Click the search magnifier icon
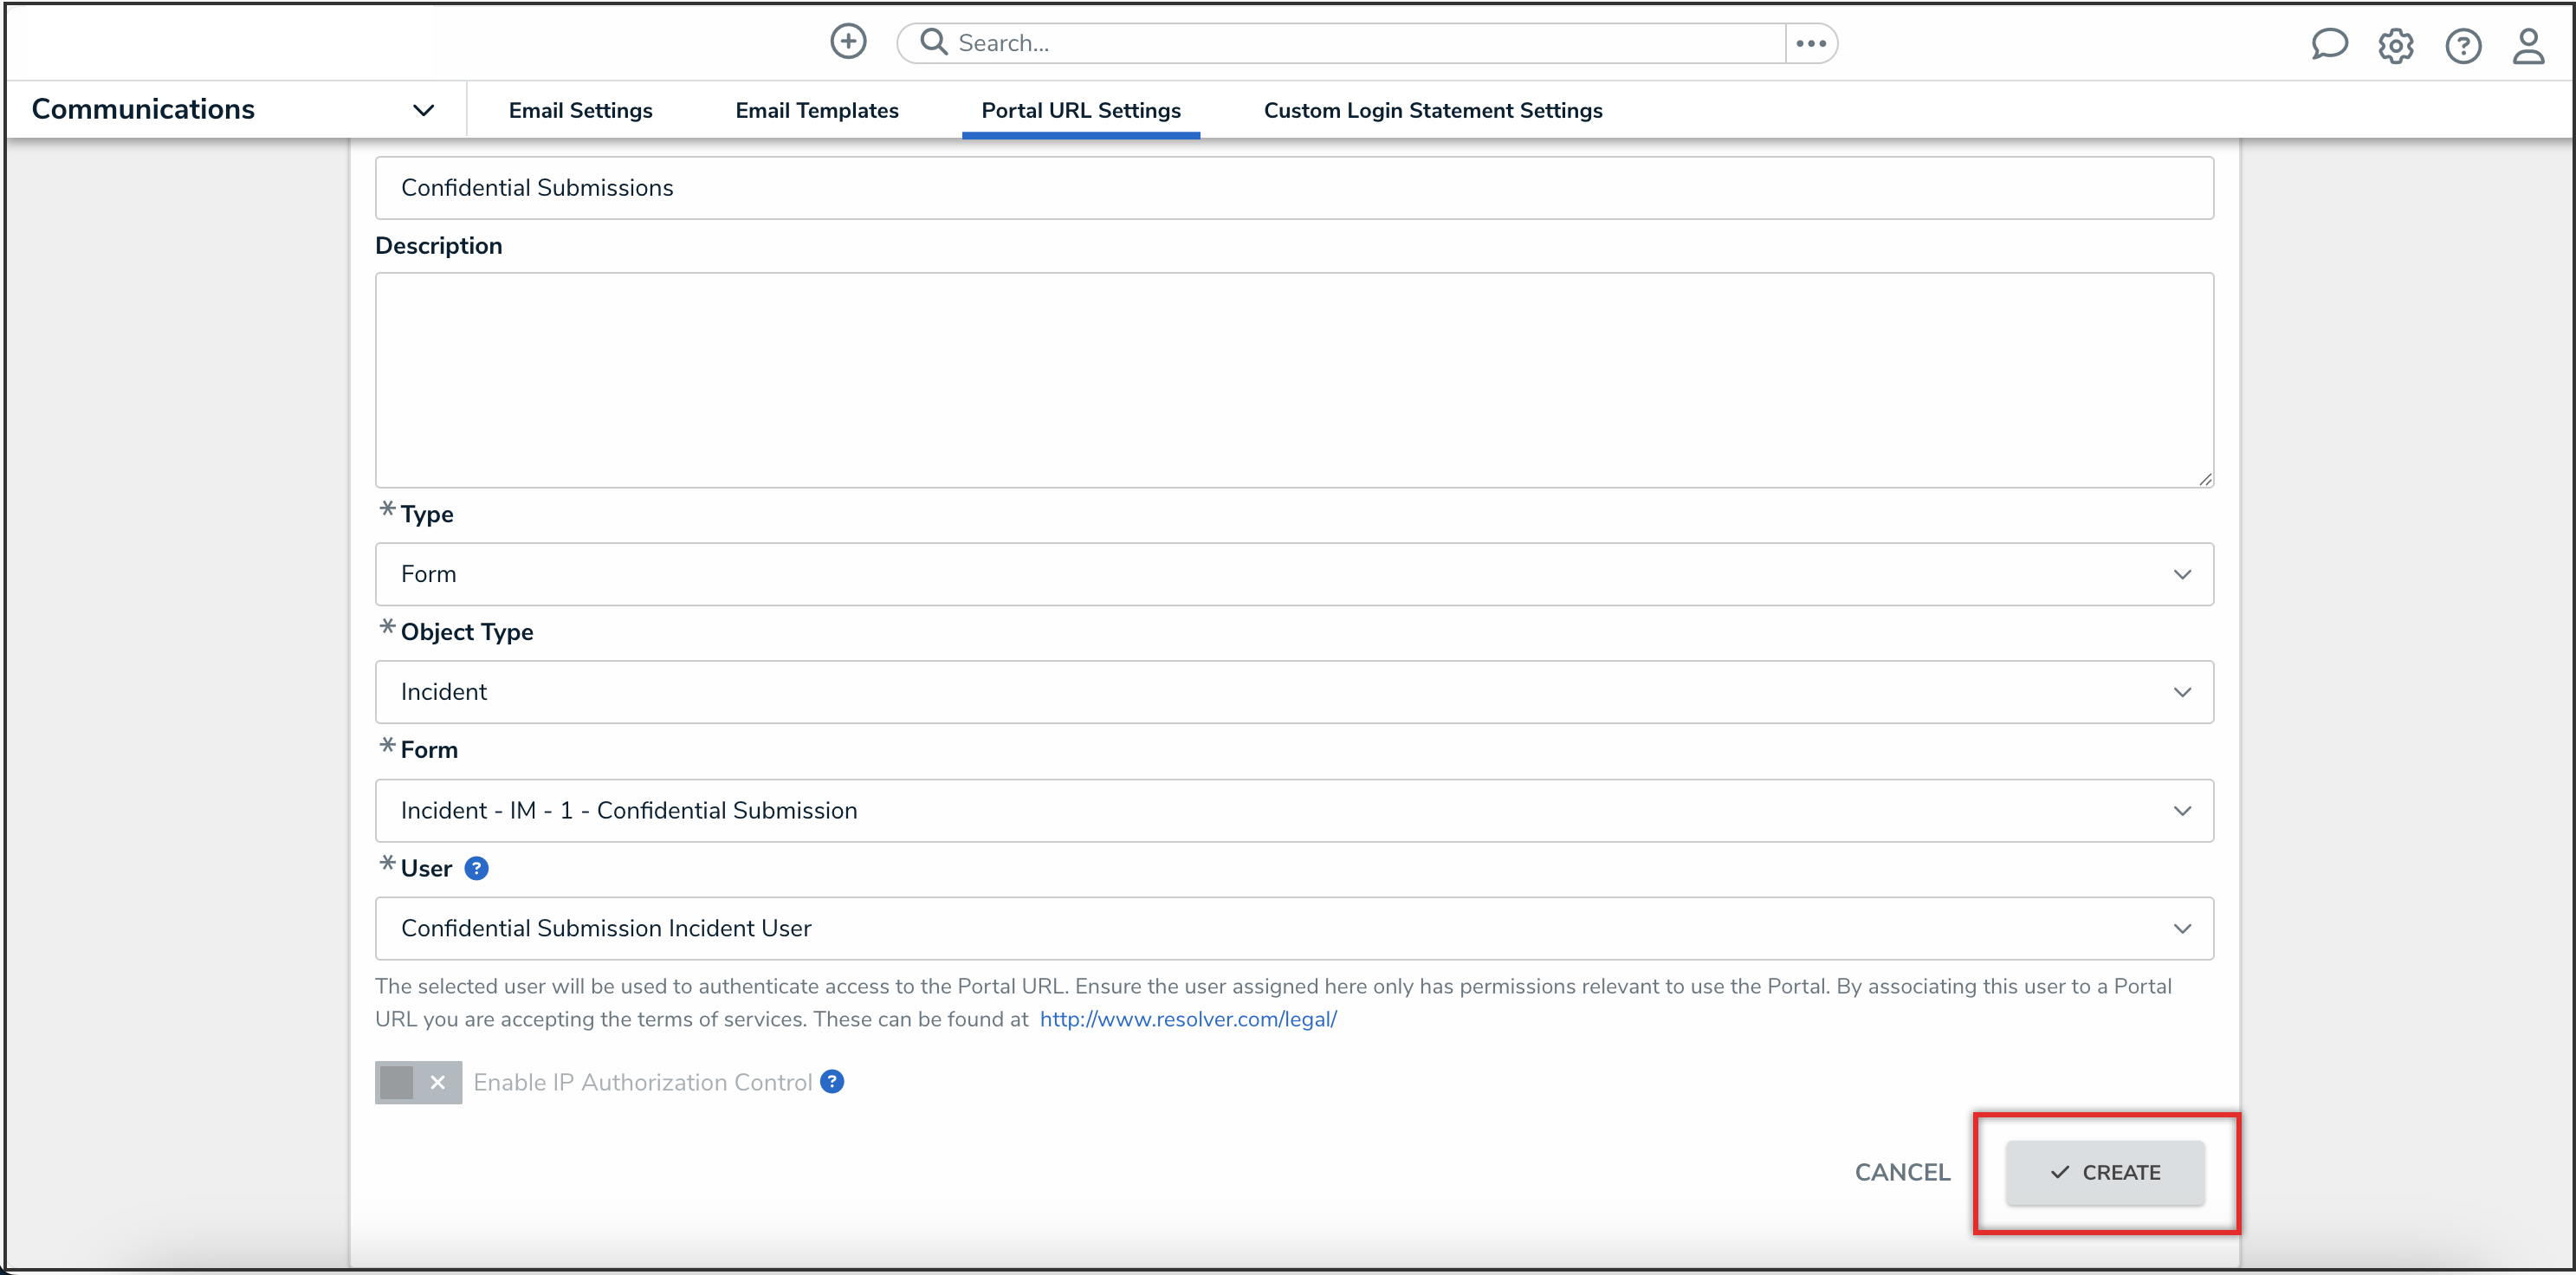This screenshot has width=2576, height=1275. (933, 42)
